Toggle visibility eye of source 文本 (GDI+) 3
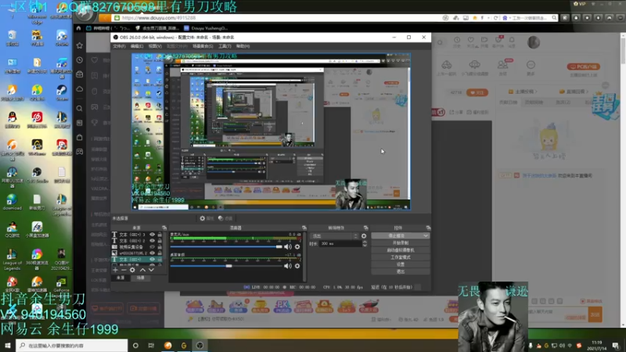This screenshot has height=352, width=626. 152,235
